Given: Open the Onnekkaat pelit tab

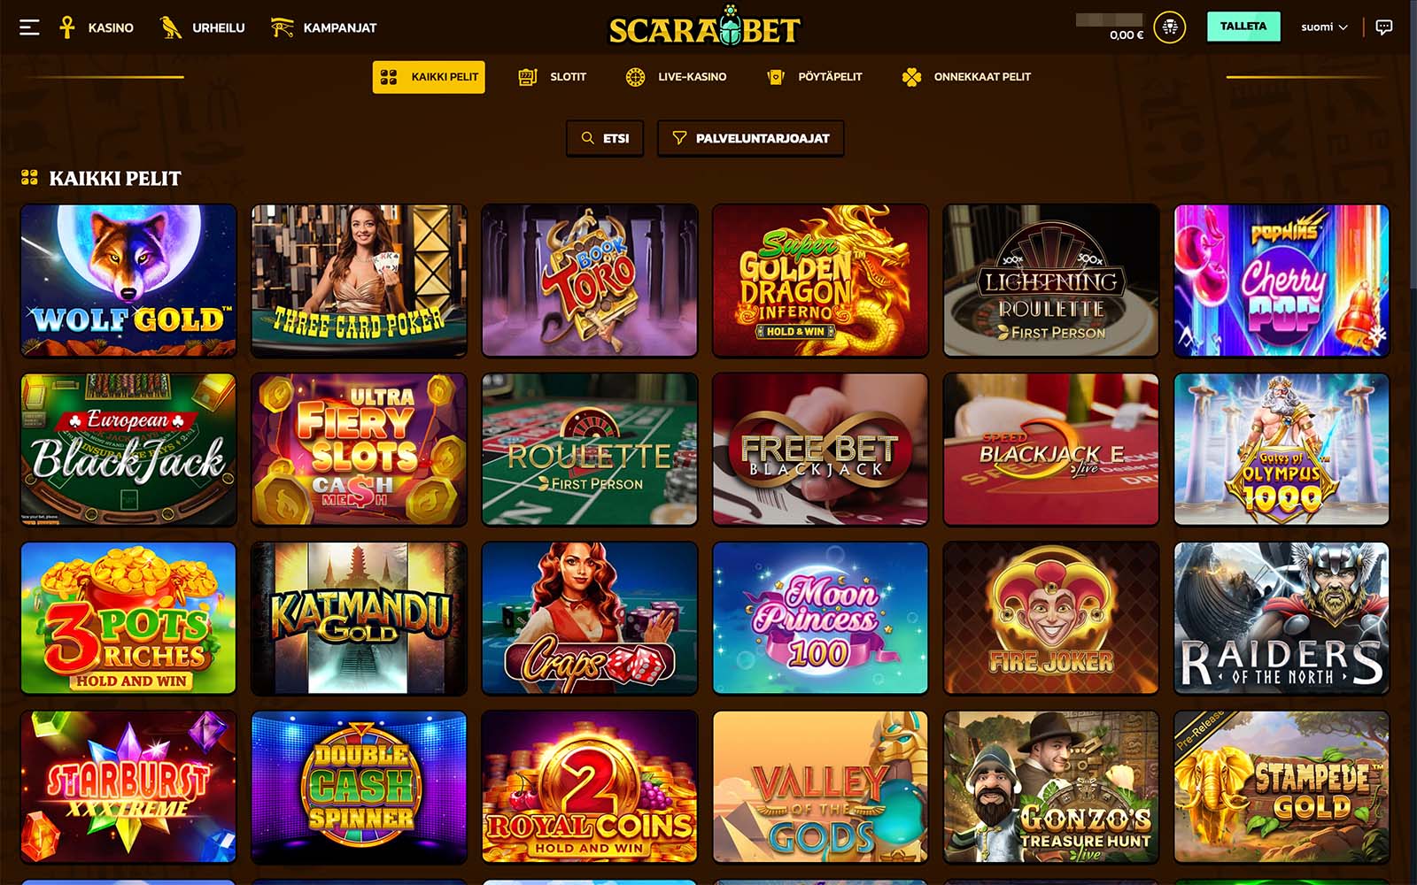Looking at the screenshot, I should (966, 77).
